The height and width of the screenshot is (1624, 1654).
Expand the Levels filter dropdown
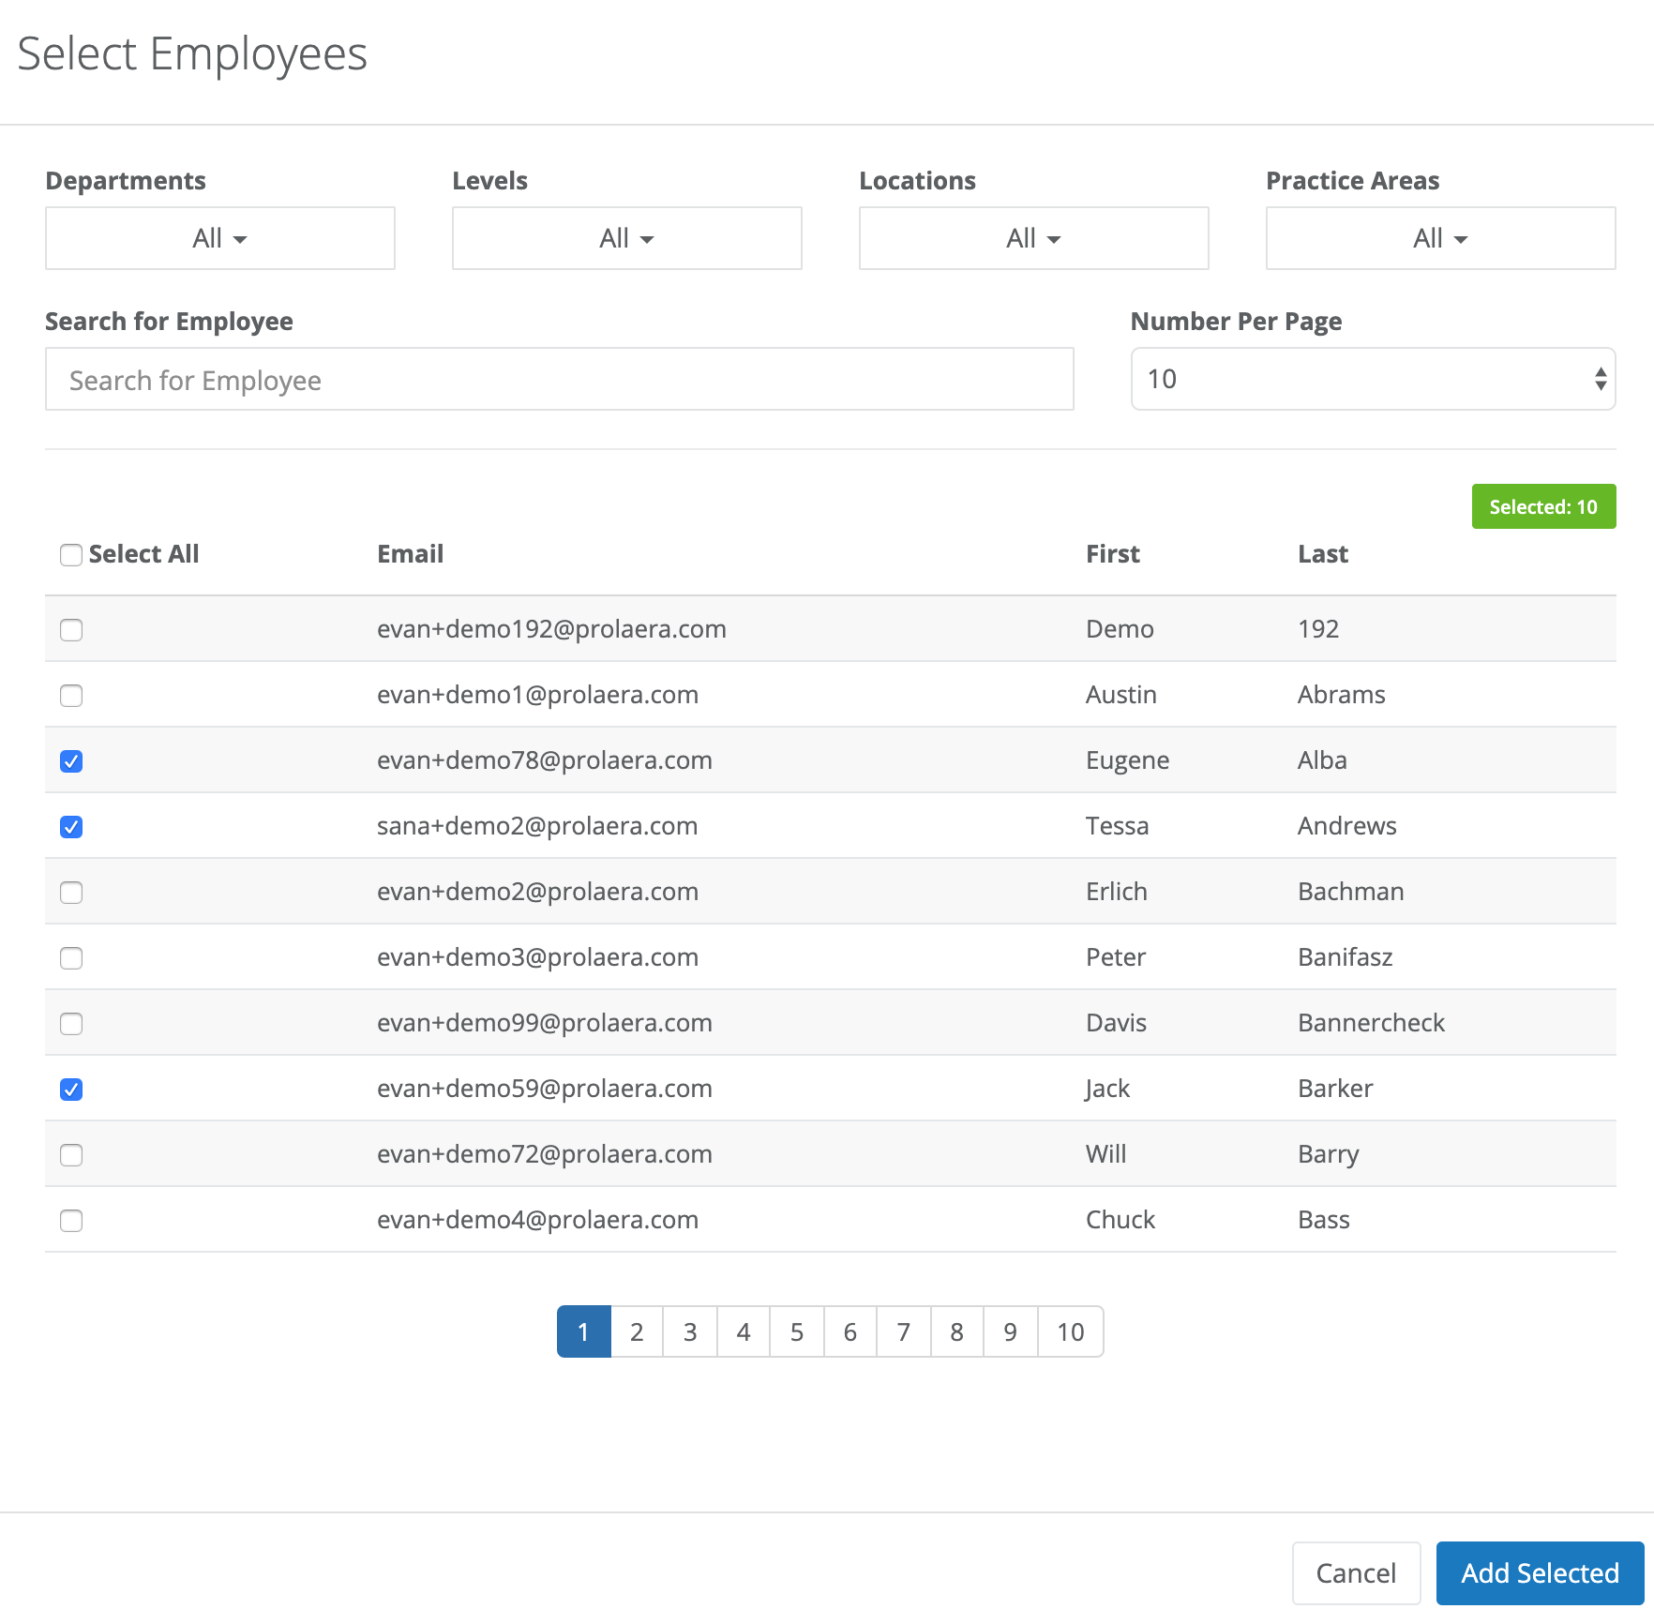[x=627, y=238]
